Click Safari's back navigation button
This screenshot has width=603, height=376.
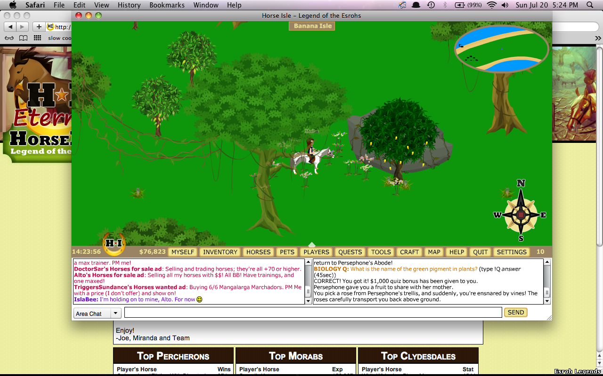[x=10, y=27]
